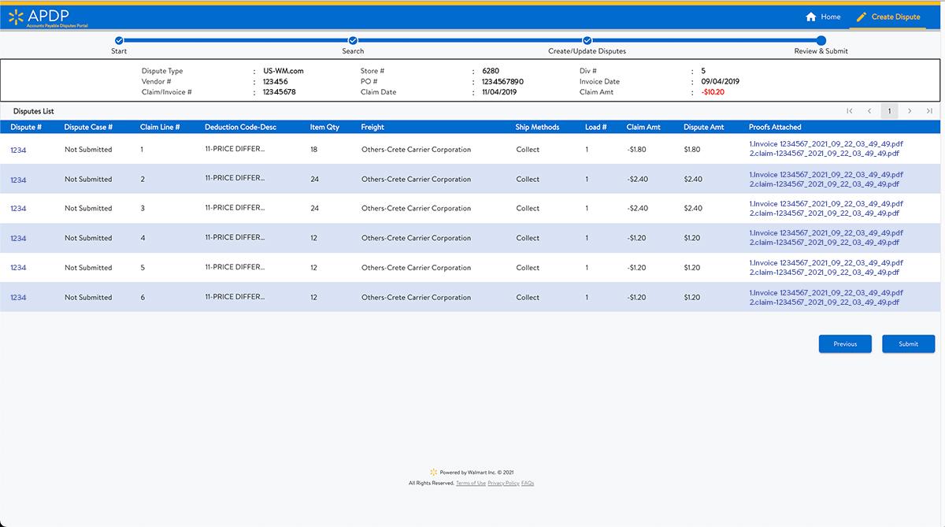
Task: Open dispute 1234 from claim line 1
Action: click(x=18, y=149)
